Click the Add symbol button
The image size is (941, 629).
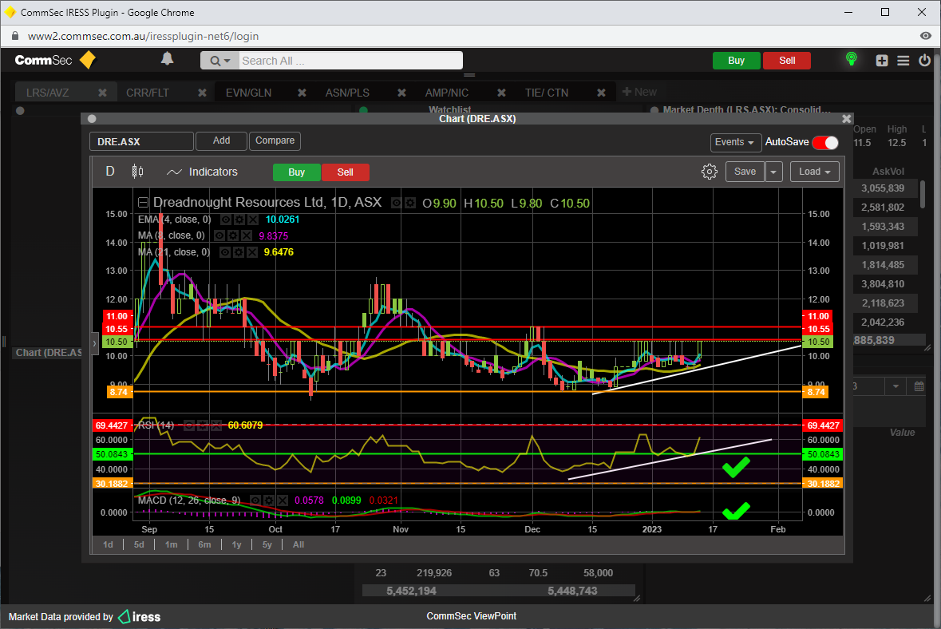(x=221, y=140)
